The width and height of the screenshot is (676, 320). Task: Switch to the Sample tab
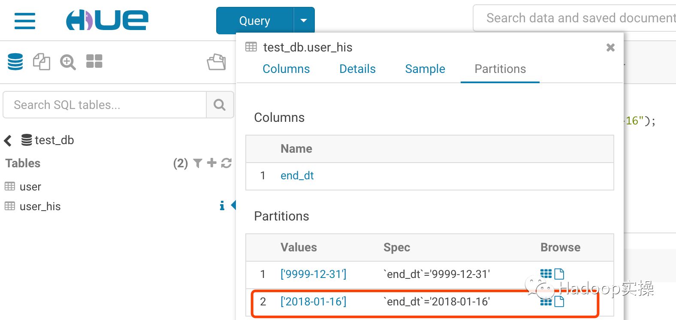point(425,69)
